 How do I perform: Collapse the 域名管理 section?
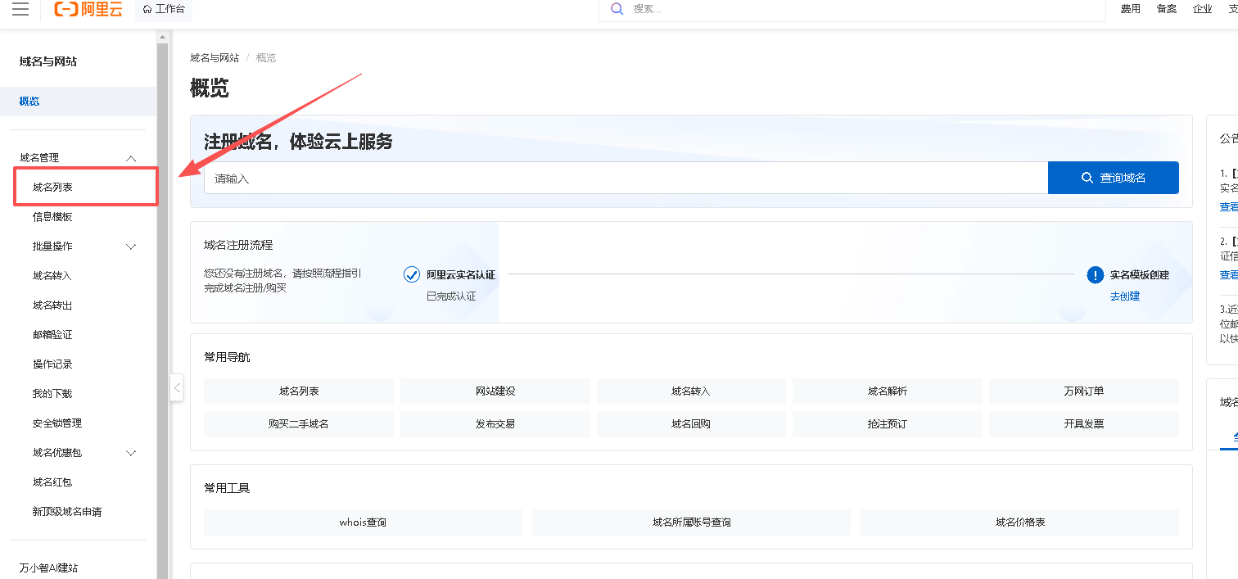[130, 158]
